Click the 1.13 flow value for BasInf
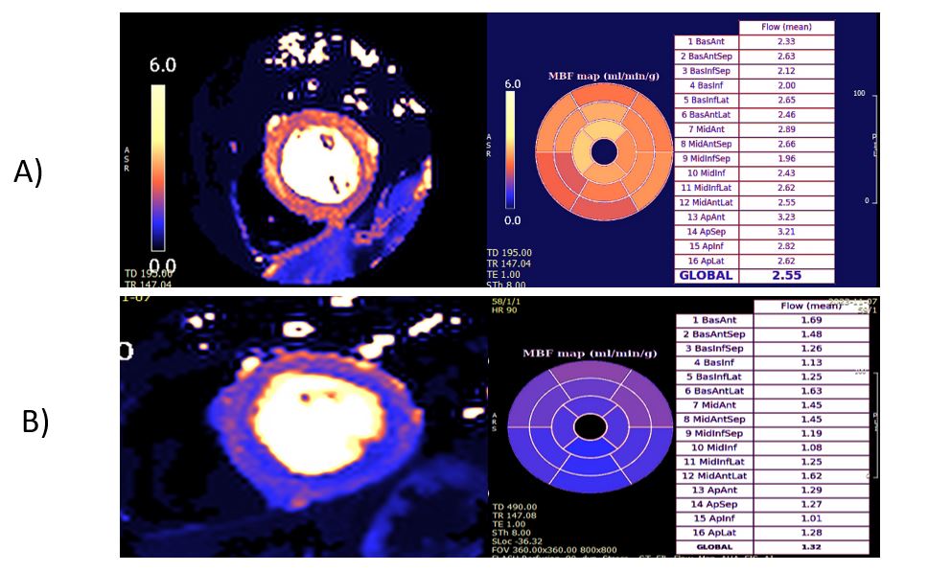This screenshot has height=572, width=928. tap(811, 364)
